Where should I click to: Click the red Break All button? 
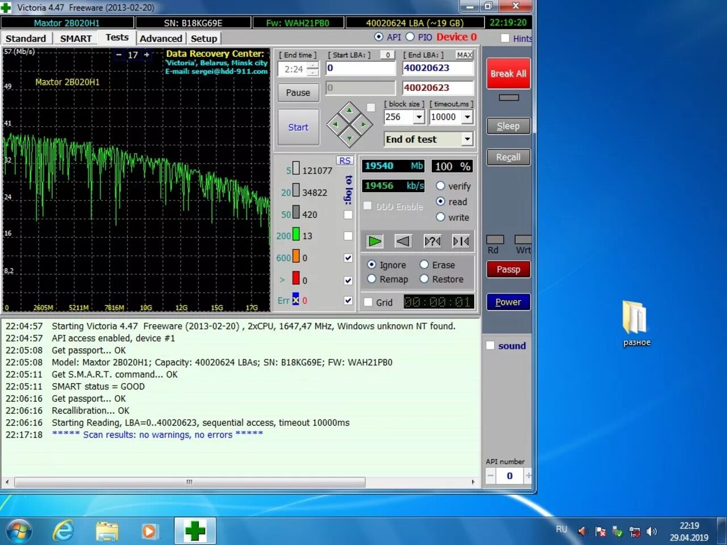pos(508,73)
